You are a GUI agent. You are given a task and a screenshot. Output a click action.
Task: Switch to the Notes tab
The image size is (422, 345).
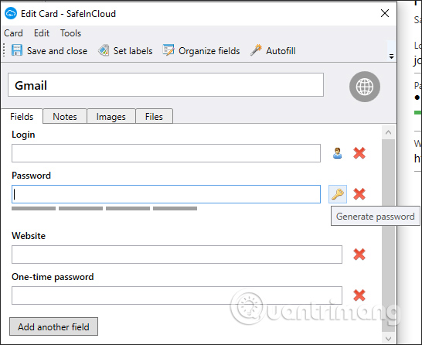[65, 117]
